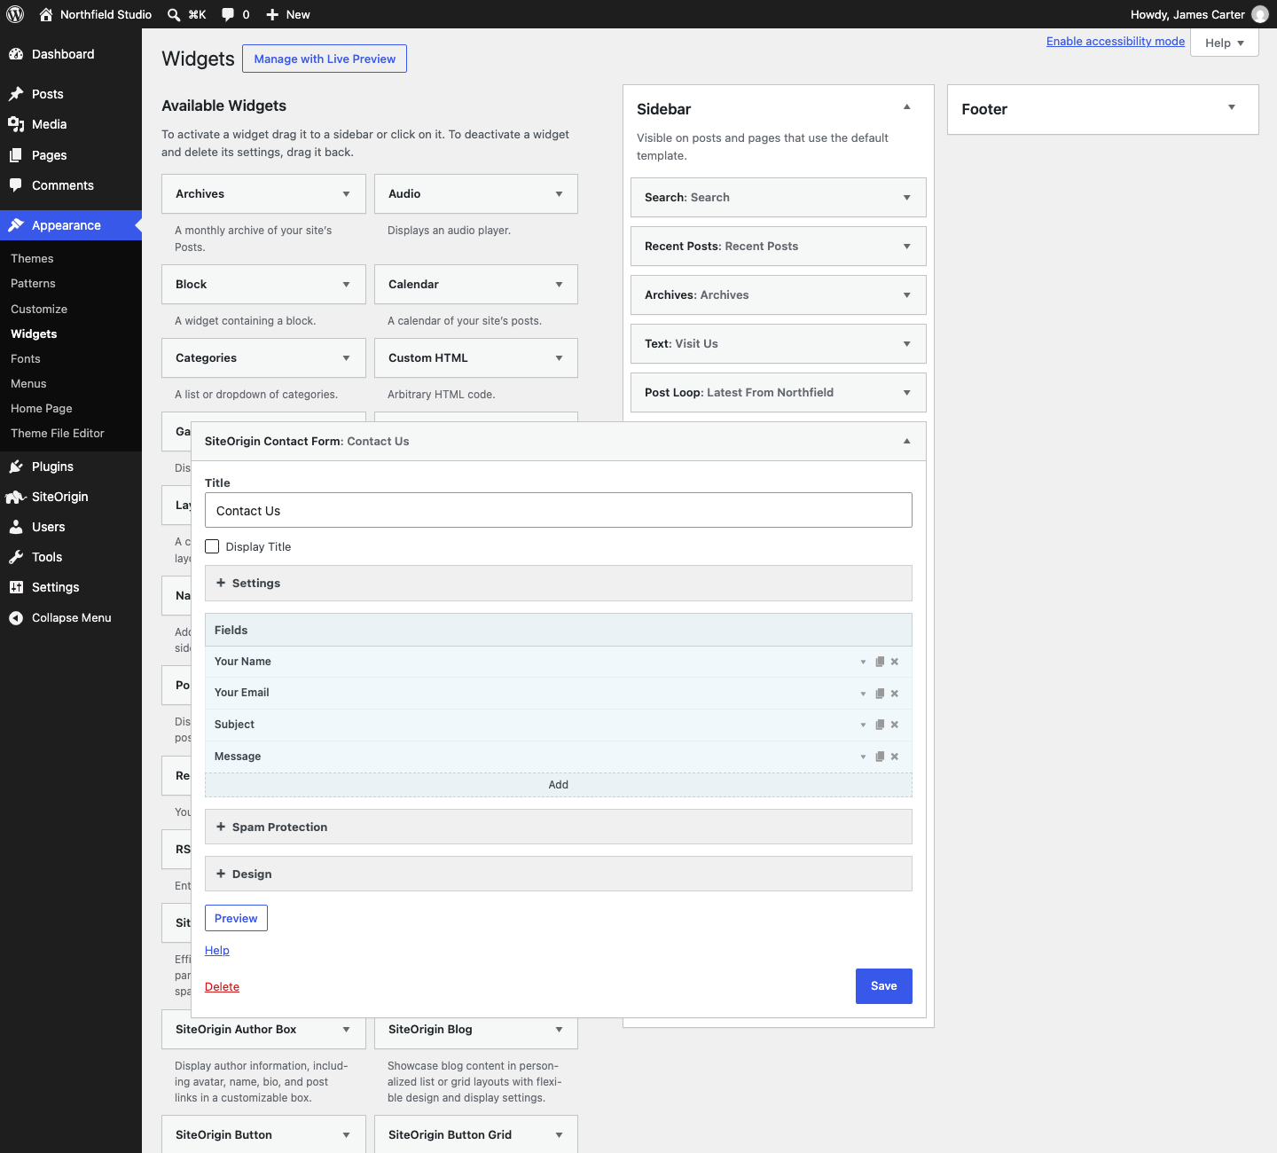Delete the Contact Form widget
The height and width of the screenshot is (1153, 1277).
click(x=222, y=986)
